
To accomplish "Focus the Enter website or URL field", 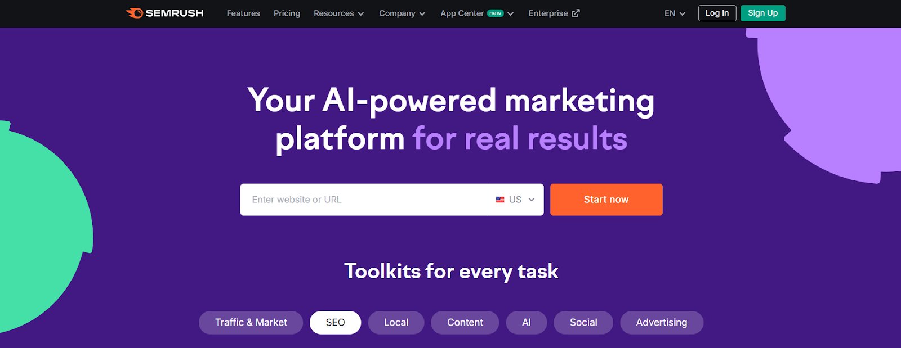I will click(x=363, y=200).
